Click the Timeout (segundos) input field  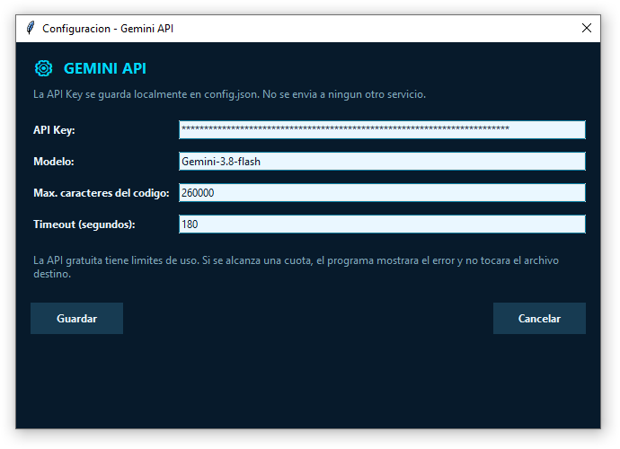(382, 224)
